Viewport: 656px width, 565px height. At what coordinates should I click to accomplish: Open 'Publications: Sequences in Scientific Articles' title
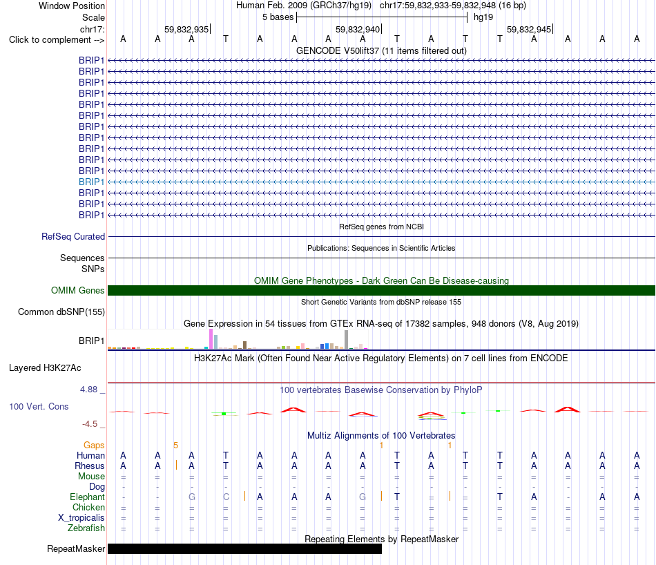tap(381, 248)
